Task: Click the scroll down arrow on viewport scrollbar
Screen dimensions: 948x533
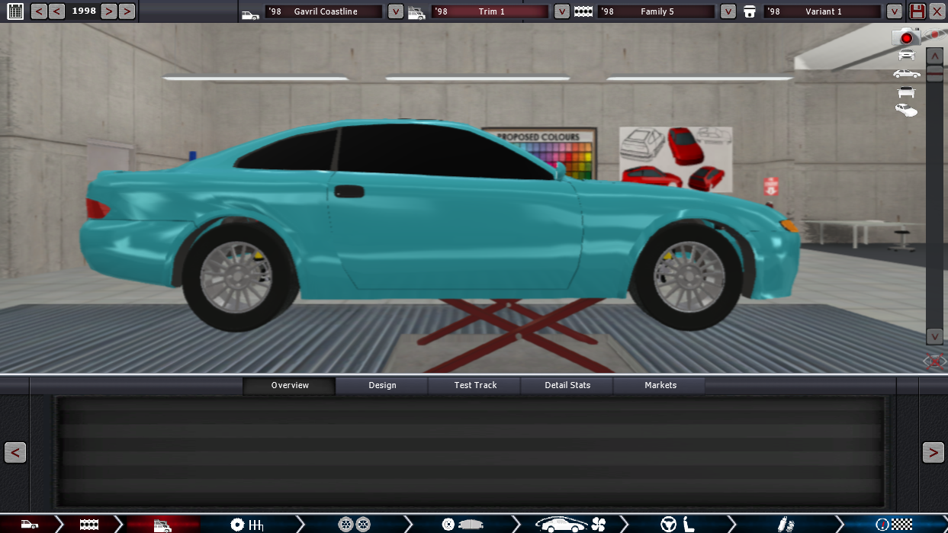Action: coord(934,336)
